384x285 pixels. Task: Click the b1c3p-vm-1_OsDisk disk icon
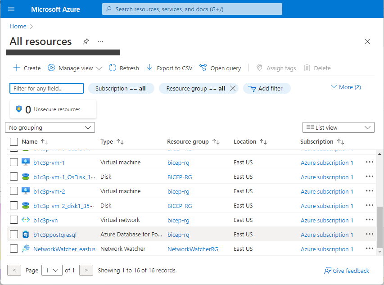(x=26, y=176)
